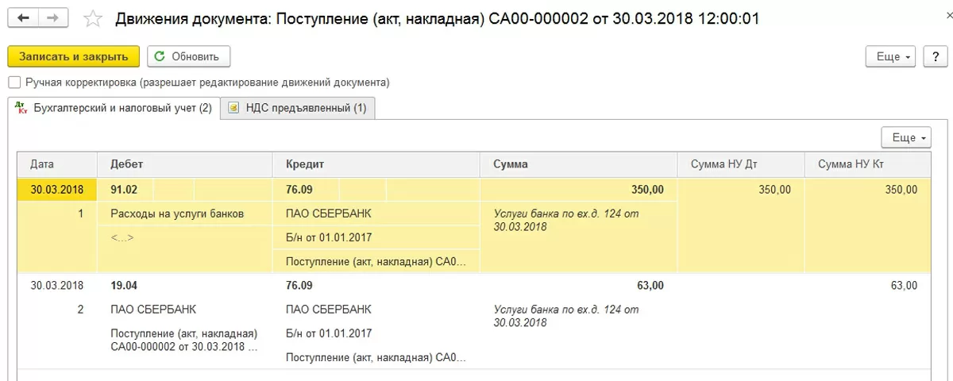
Task: Click the Дт/Кт accounting tab icon
Action: coord(21,109)
